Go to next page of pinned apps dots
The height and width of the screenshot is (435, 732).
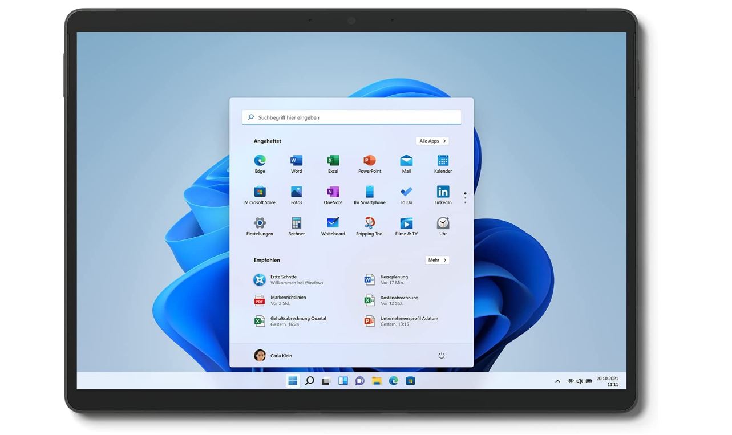[465, 198]
